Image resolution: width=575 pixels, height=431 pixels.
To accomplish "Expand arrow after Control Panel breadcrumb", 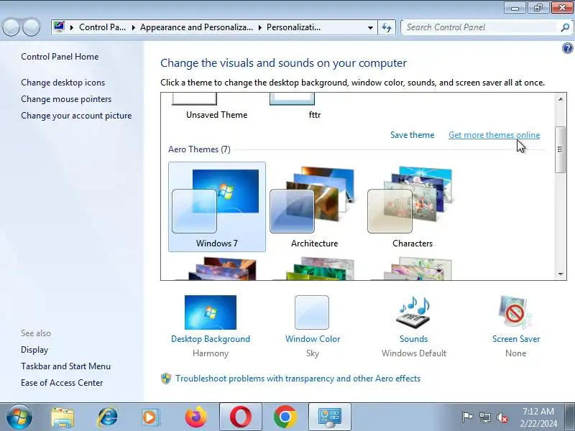I will coord(133,27).
